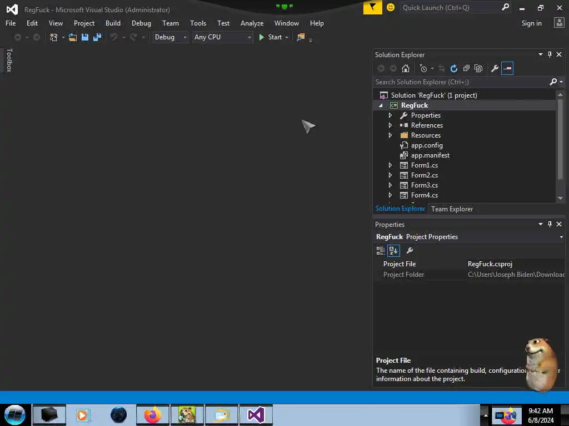This screenshot has height=426, width=569.
Task: Expand the References tree node
Action: tap(391, 125)
